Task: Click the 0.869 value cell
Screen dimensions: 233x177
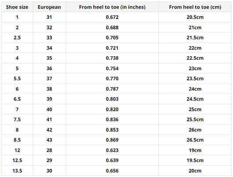Action: (112, 140)
